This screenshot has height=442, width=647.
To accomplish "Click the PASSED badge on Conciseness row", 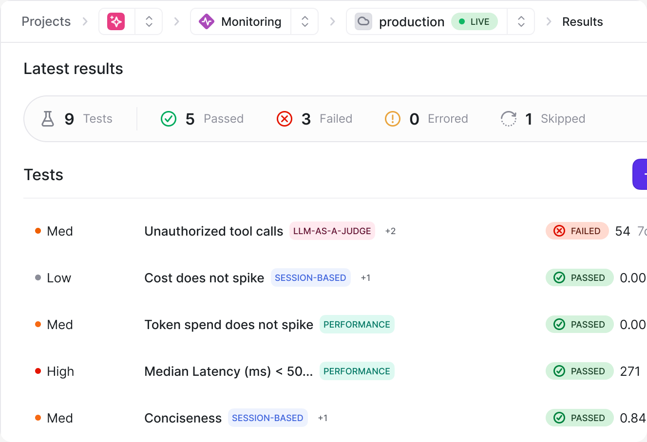I will (580, 418).
